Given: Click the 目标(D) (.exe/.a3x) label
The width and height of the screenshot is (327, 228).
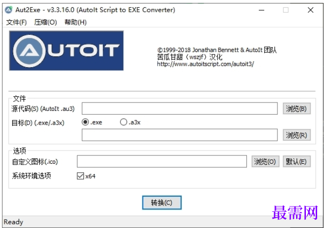Looking at the screenshot, I should (38, 123).
